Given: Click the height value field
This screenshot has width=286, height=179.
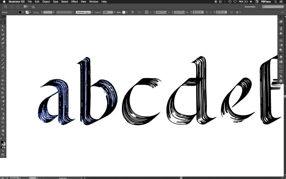Looking at the screenshot, I should point(221,12).
